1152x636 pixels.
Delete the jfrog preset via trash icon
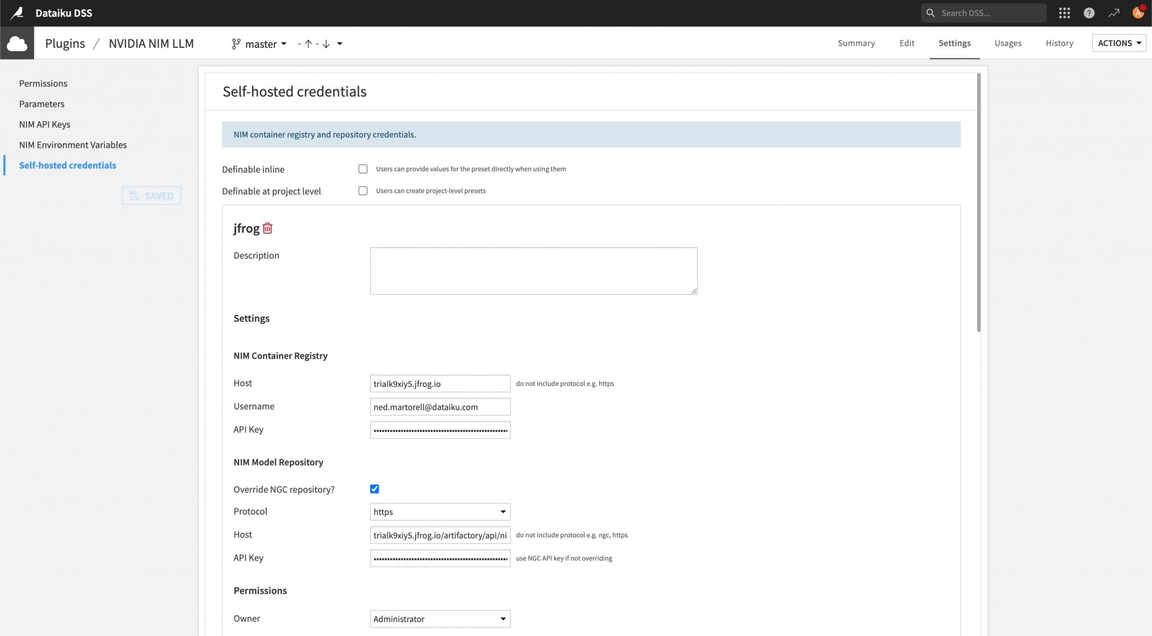click(268, 228)
